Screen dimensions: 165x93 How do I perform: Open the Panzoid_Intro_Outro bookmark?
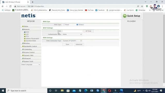(57, 10)
